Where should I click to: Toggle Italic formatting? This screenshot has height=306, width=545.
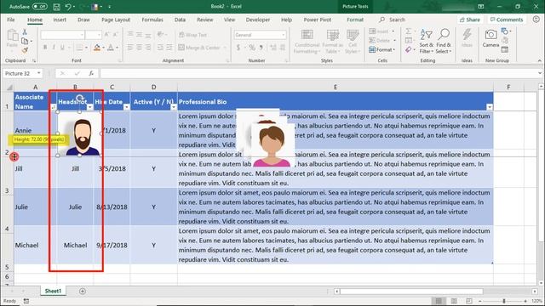pyautogui.click(x=54, y=48)
